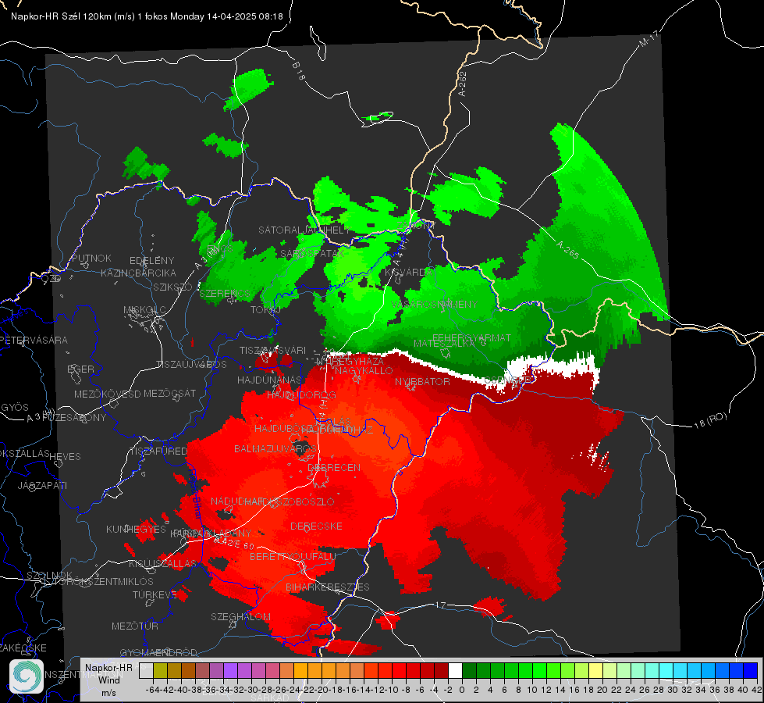Select the SZOLNOK label
Screen dimensions: 764x703
(50, 576)
